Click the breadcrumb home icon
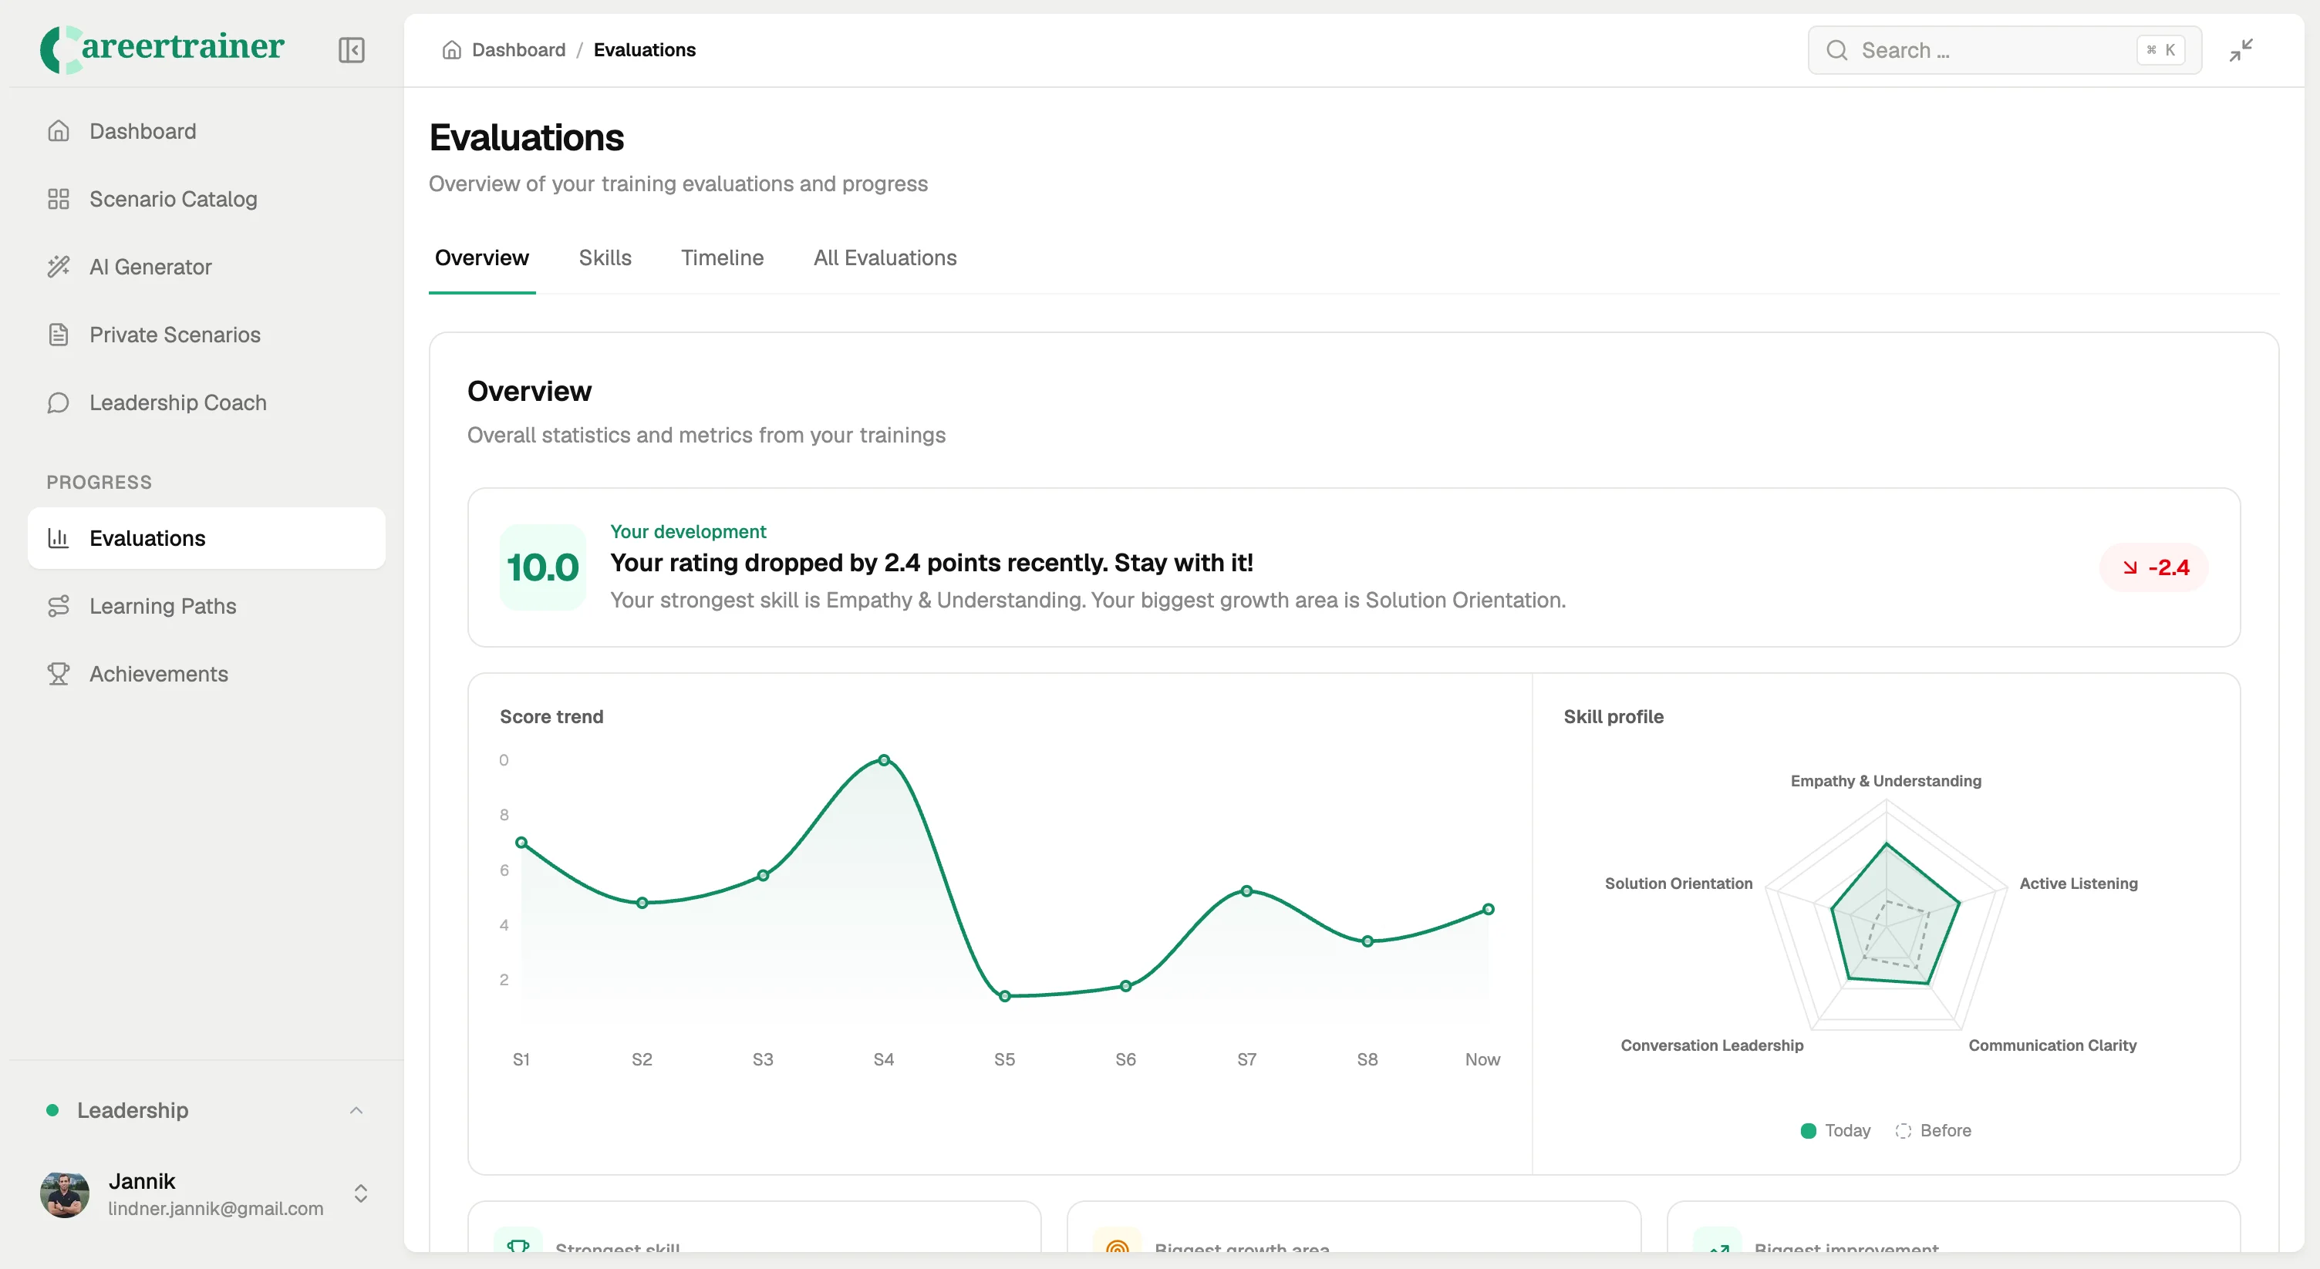The height and width of the screenshot is (1269, 2320). tap(451, 50)
